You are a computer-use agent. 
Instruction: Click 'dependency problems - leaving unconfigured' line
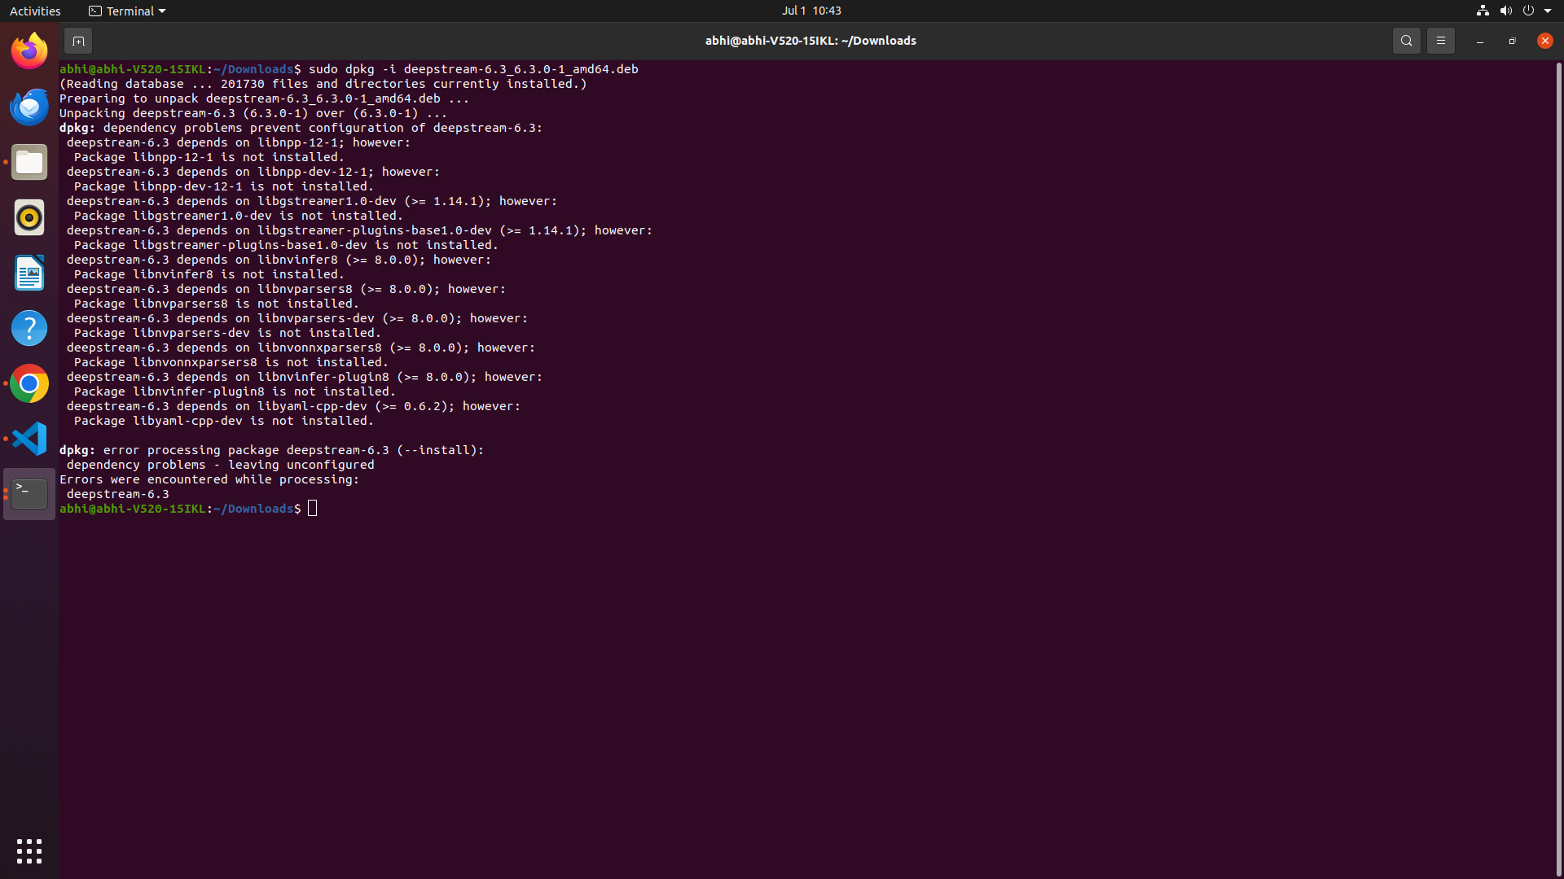pyautogui.click(x=220, y=465)
